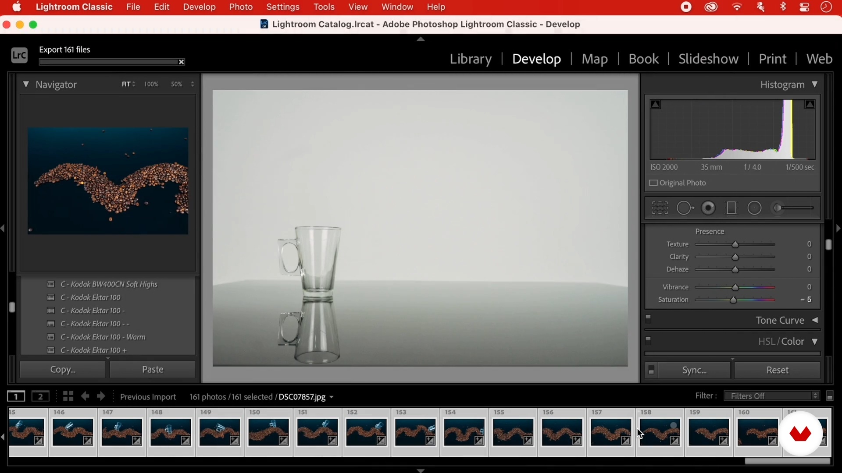This screenshot has height=473, width=842.
Task: Toggle the filter lock switch
Action: [x=830, y=396]
